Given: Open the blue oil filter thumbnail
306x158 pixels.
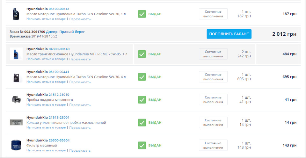Looking at the screenshot, I should (16, 145).
